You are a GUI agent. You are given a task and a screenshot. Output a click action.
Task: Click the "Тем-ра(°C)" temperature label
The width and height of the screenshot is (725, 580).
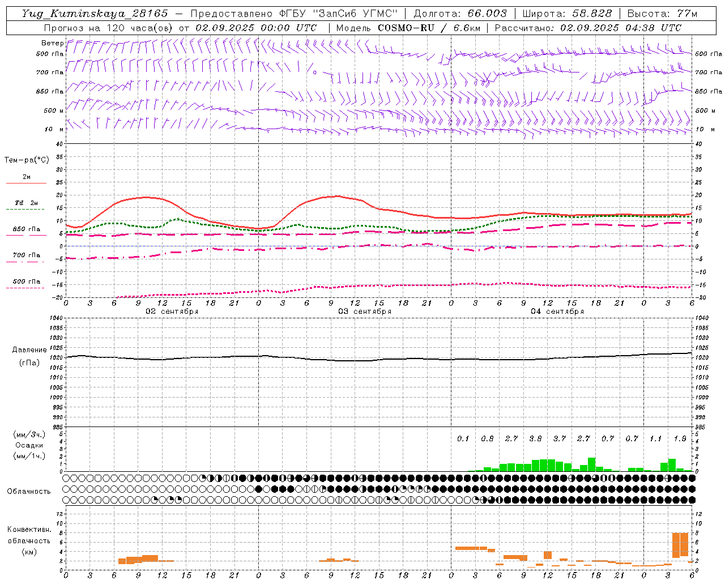(x=27, y=160)
